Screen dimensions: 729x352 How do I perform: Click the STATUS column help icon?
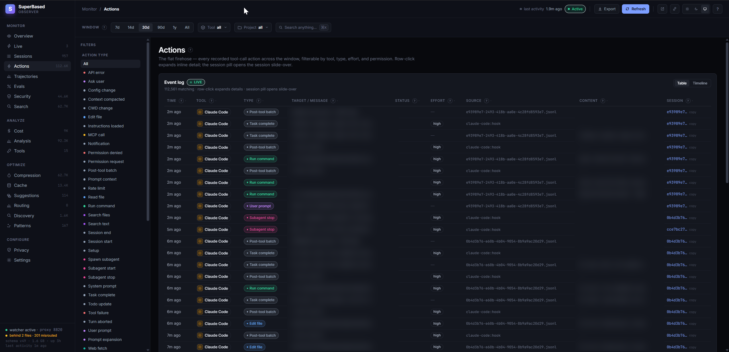click(x=415, y=101)
